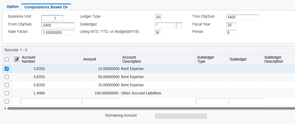Click the Account Description column header
Image resolution: width=295 pixels, height=124 pixels.
(x=158, y=59)
